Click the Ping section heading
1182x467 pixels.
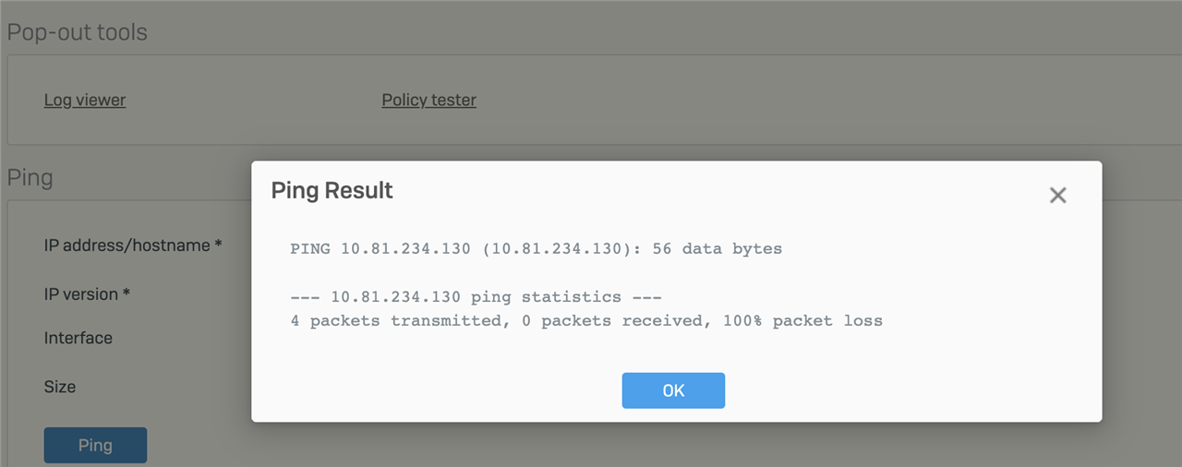30,177
